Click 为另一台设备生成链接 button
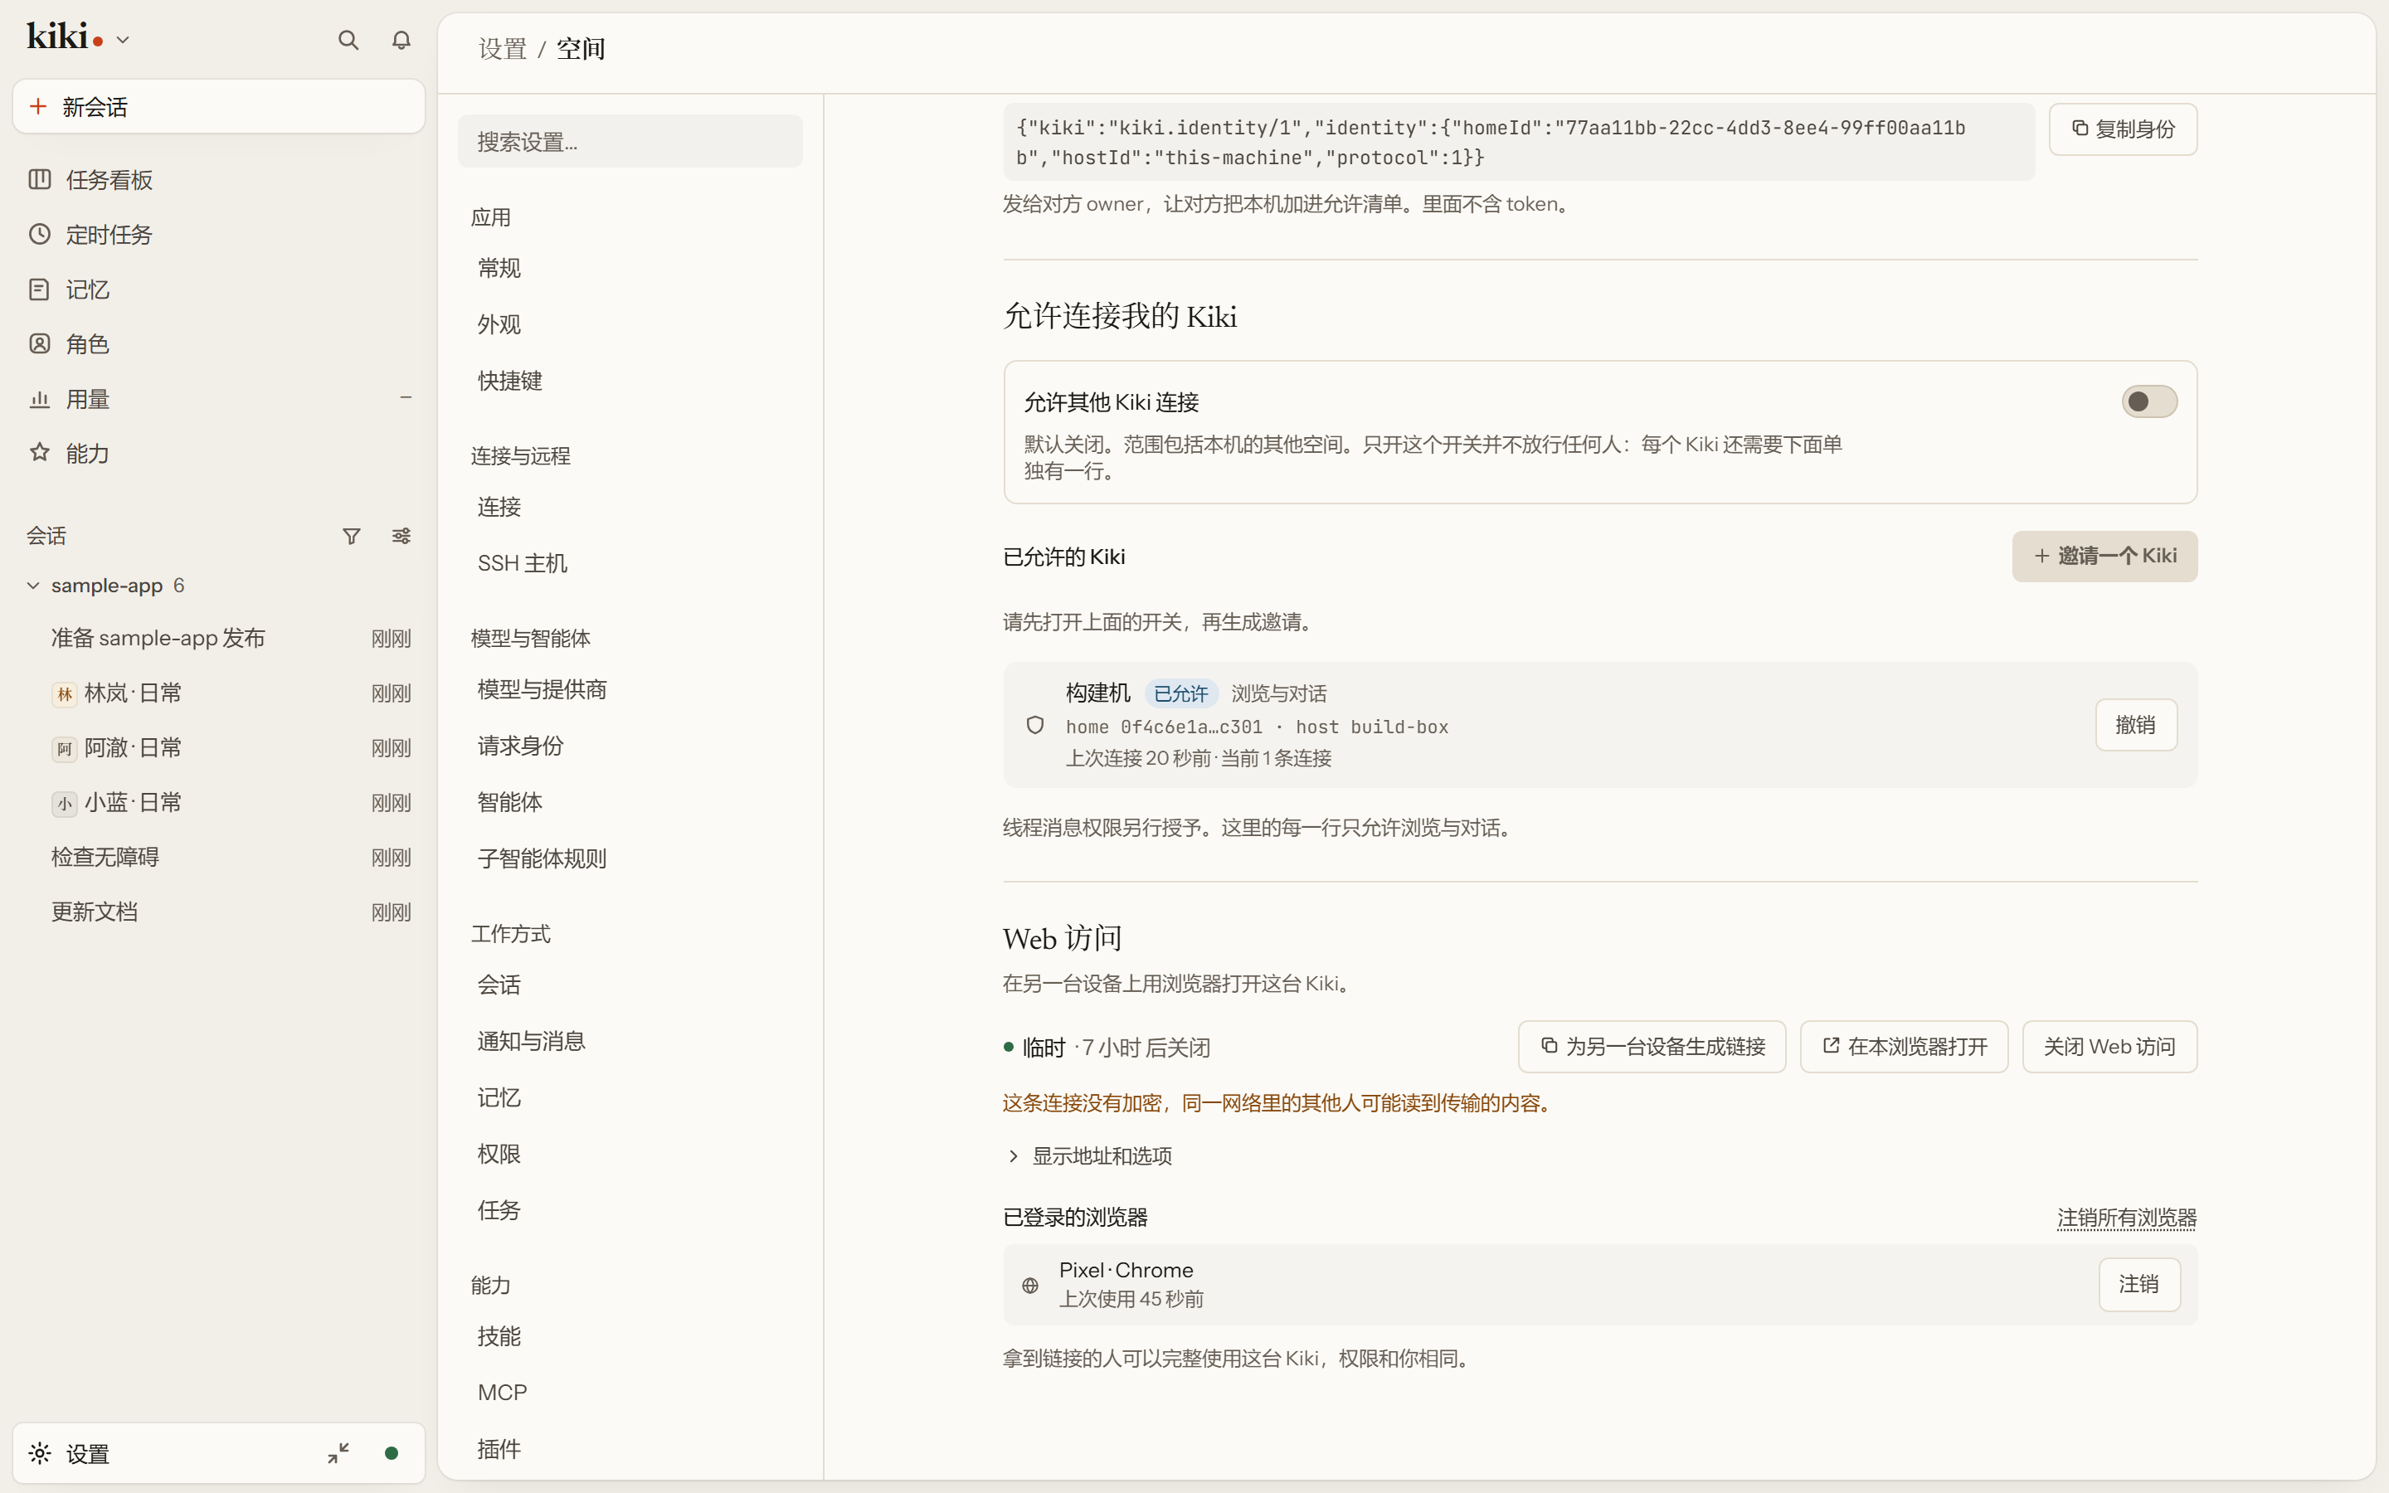This screenshot has height=1493, width=2389. [x=1652, y=1047]
